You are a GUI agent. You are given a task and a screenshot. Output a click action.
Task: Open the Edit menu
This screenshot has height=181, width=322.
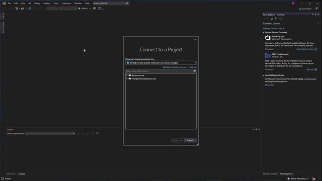point(16,4)
